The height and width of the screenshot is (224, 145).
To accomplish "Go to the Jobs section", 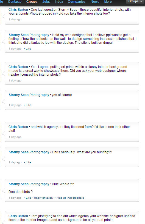I will (x=46, y=2).
